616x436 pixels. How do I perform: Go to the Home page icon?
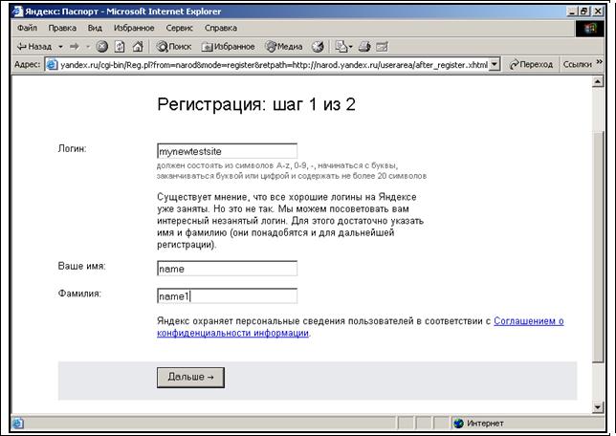138,47
